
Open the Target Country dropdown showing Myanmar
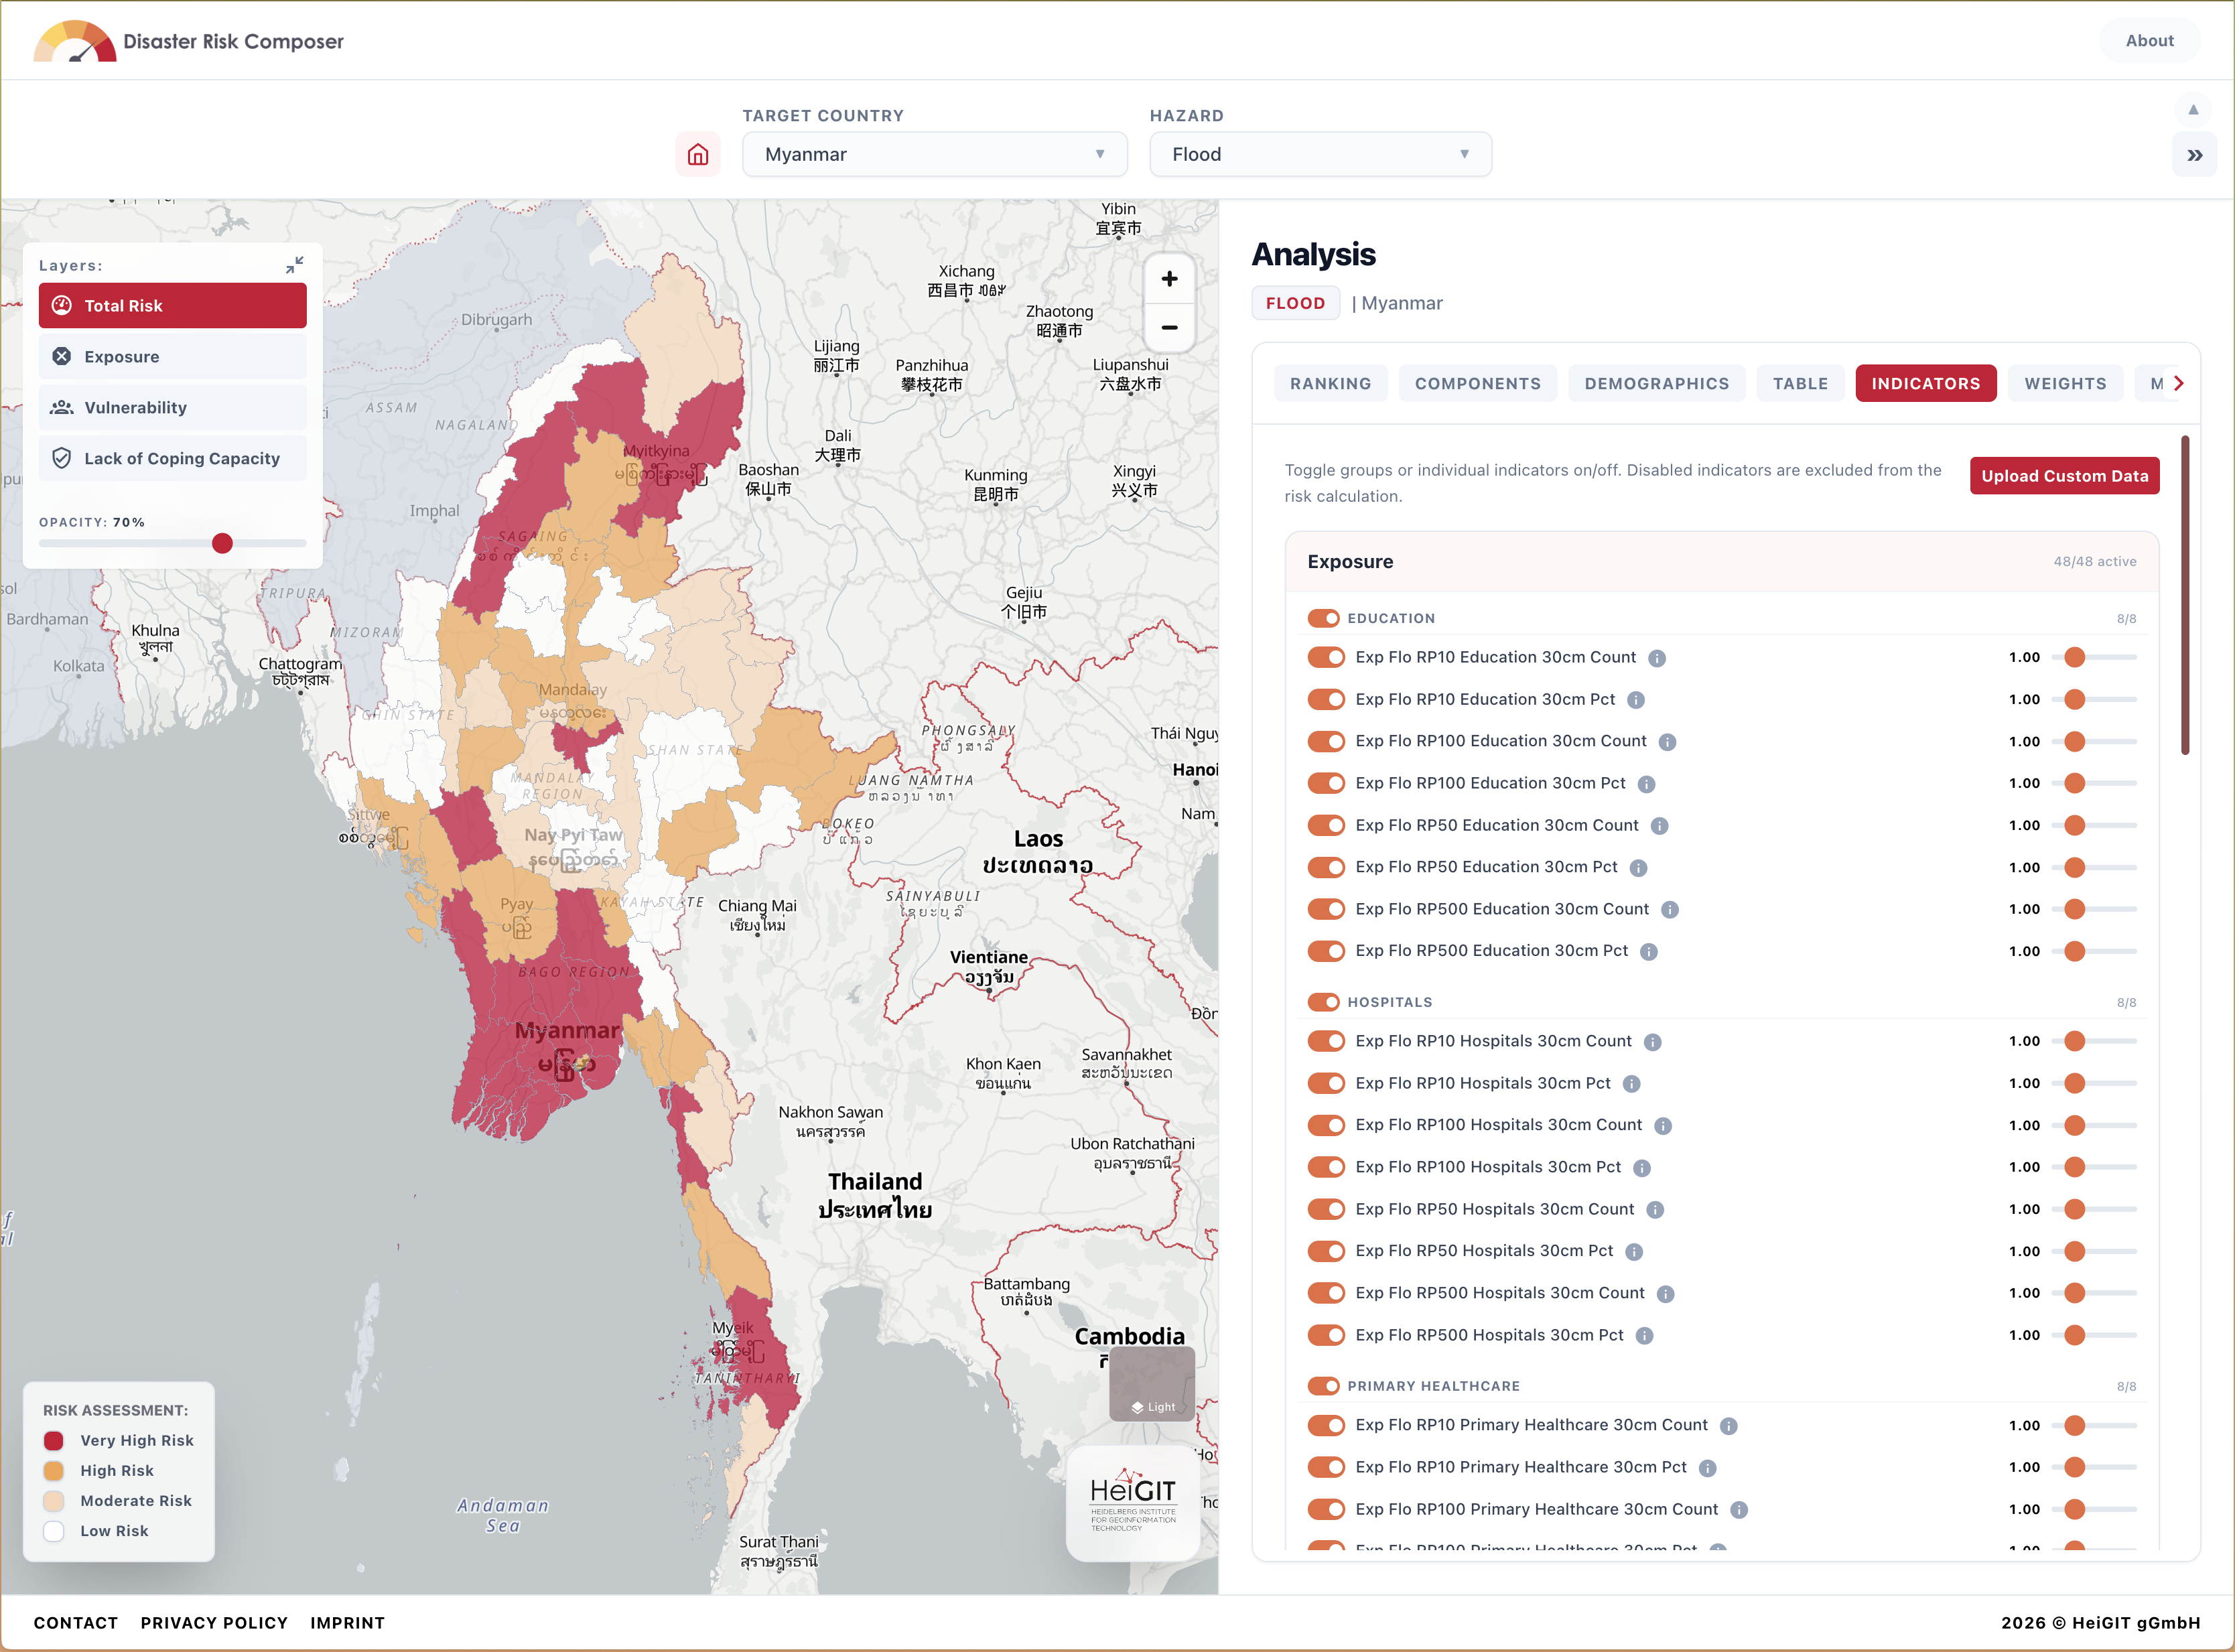(934, 155)
